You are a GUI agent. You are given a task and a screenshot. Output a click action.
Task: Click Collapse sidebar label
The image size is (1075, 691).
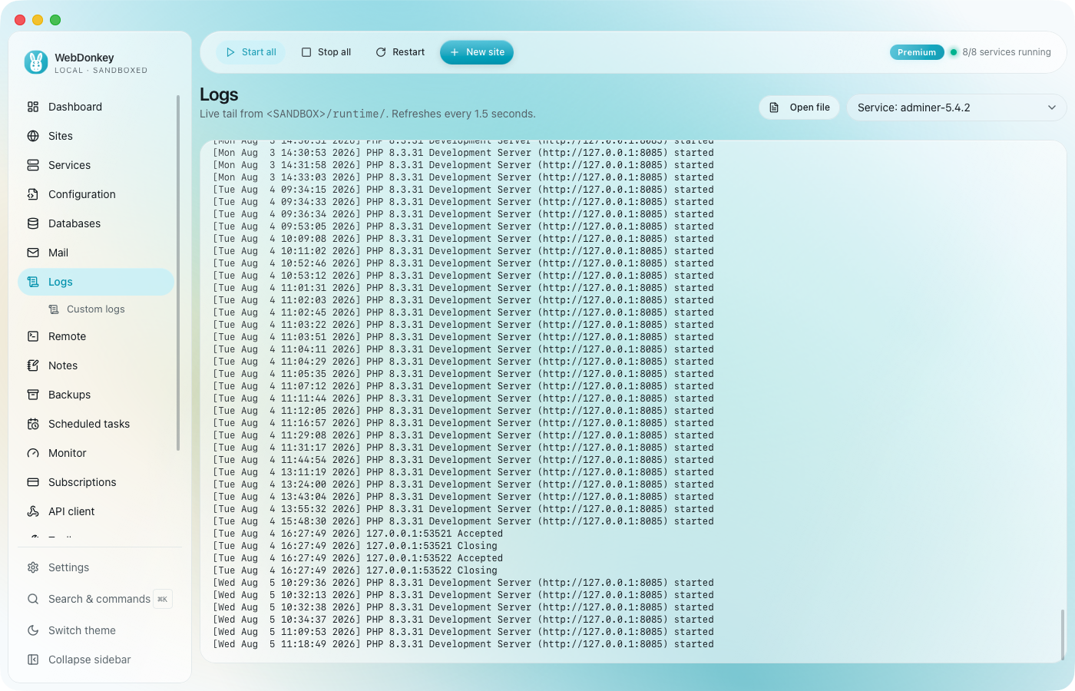[90, 660]
